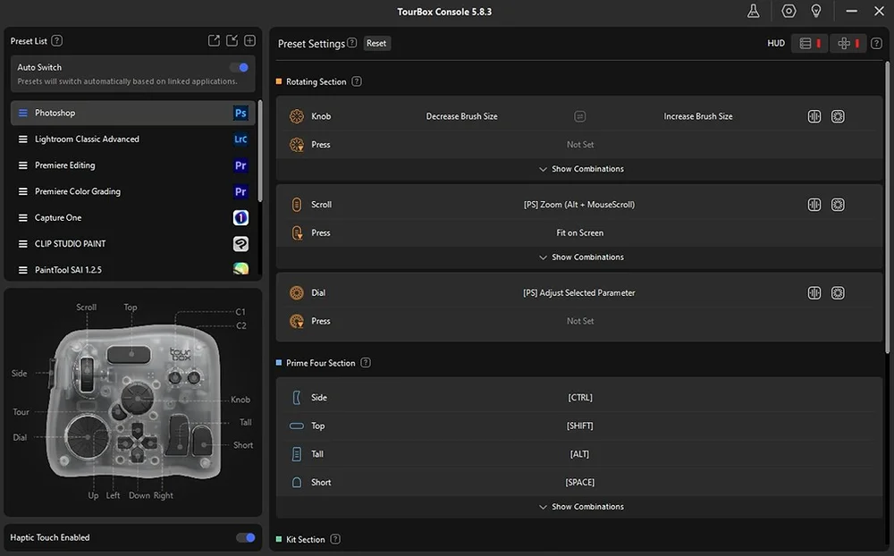This screenshot has height=556, width=894.
Task: Select PaintTool SAI 1.2.5 preset
Action: click(x=132, y=270)
